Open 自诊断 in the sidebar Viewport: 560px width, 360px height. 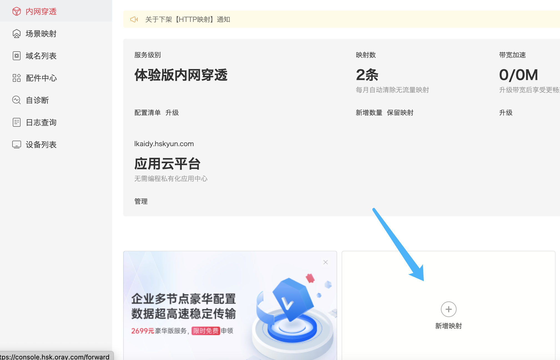pos(56,100)
